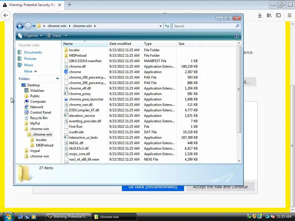The height and width of the screenshot is (221, 295).
Task: Select elevation_service application icon
Action: click(66, 116)
